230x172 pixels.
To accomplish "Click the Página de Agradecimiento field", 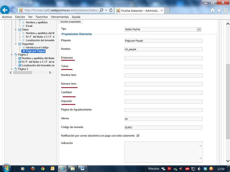I will click(x=163, y=110).
